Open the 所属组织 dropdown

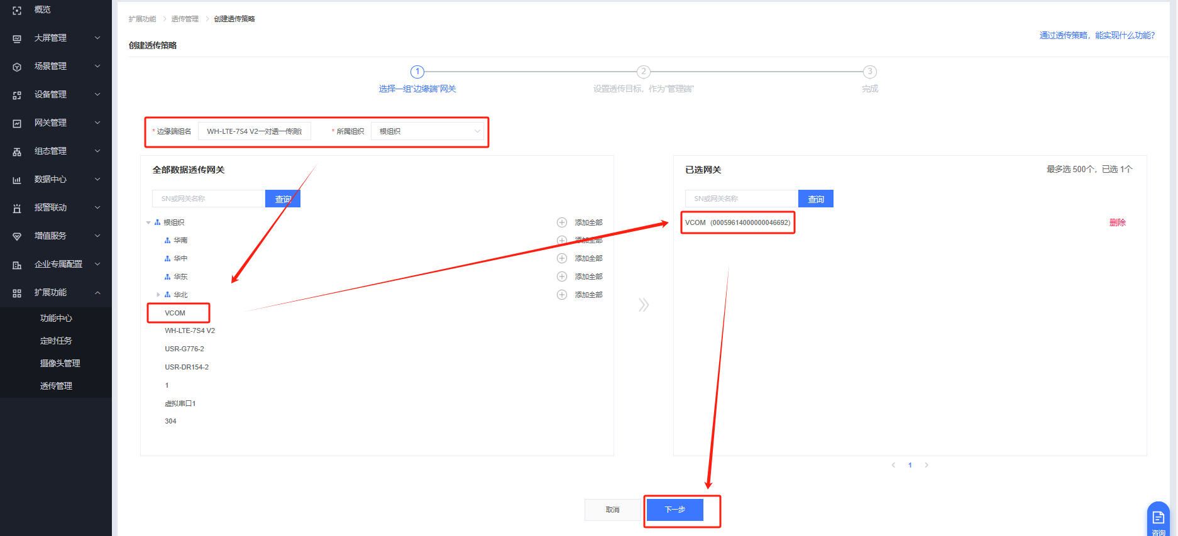tap(427, 131)
